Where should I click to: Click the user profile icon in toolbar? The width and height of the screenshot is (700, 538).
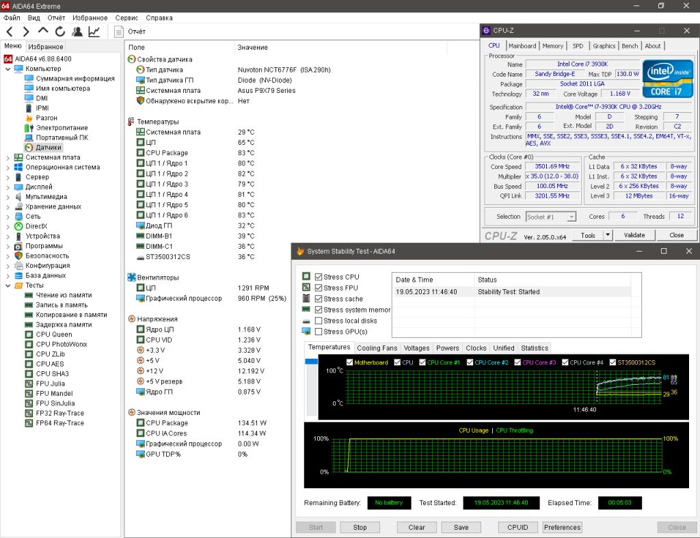[77, 31]
